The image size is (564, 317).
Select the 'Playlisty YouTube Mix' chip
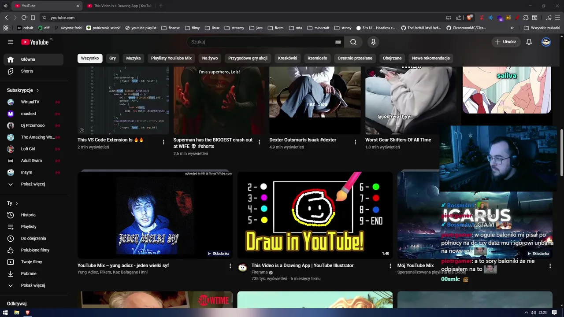(171, 58)
